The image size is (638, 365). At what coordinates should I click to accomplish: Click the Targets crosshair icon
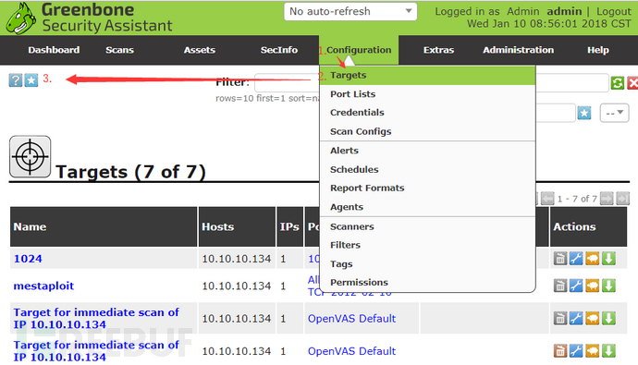point(31,156)
